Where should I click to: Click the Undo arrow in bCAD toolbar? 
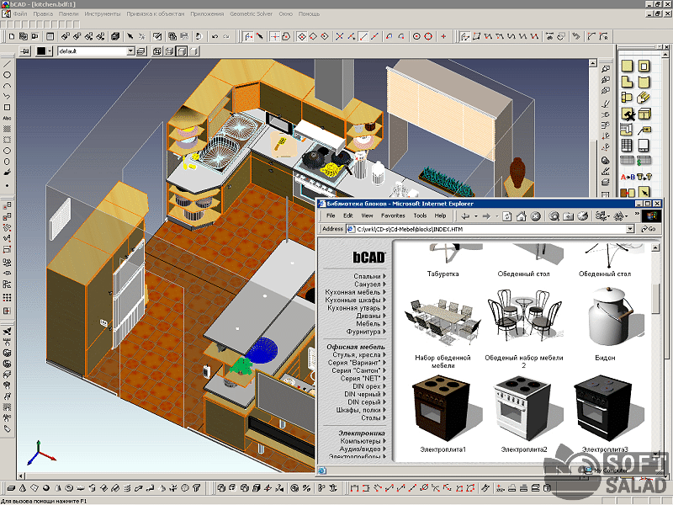(x=215, y=36)
